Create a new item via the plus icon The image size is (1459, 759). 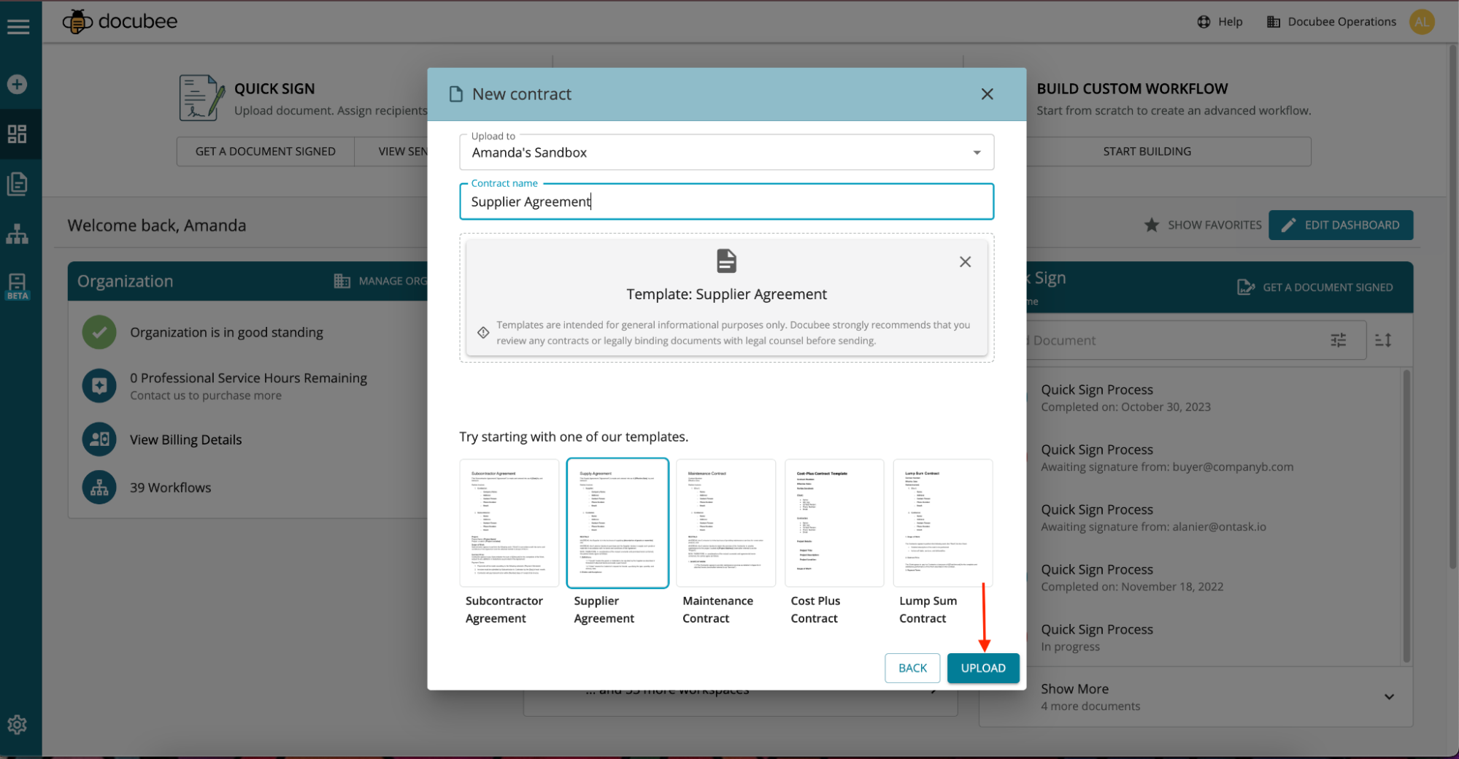[16, 83]
